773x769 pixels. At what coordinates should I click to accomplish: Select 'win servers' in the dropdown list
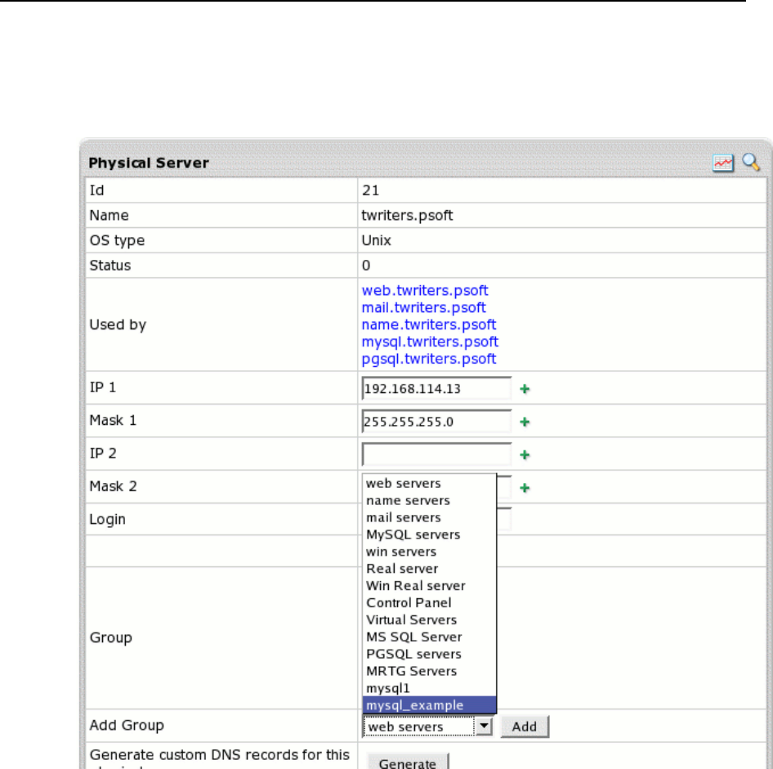point(429,552)
